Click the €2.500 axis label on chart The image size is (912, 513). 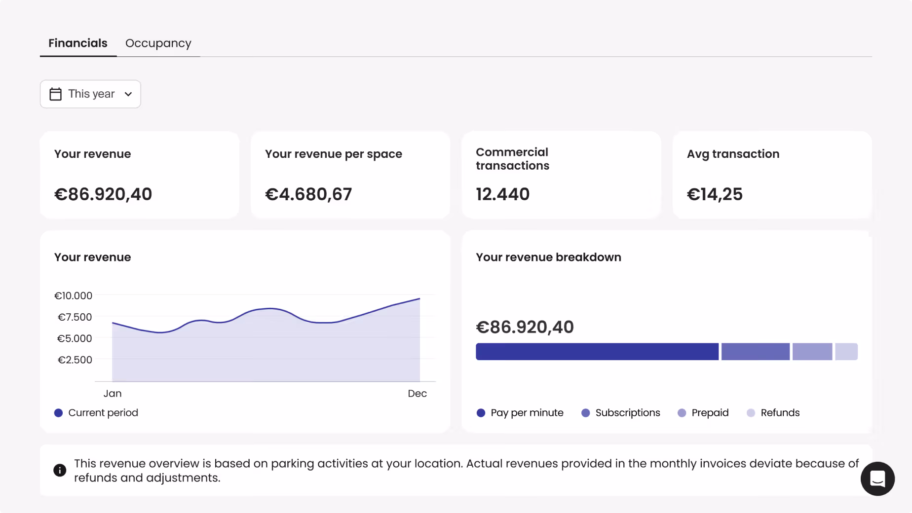75,360
